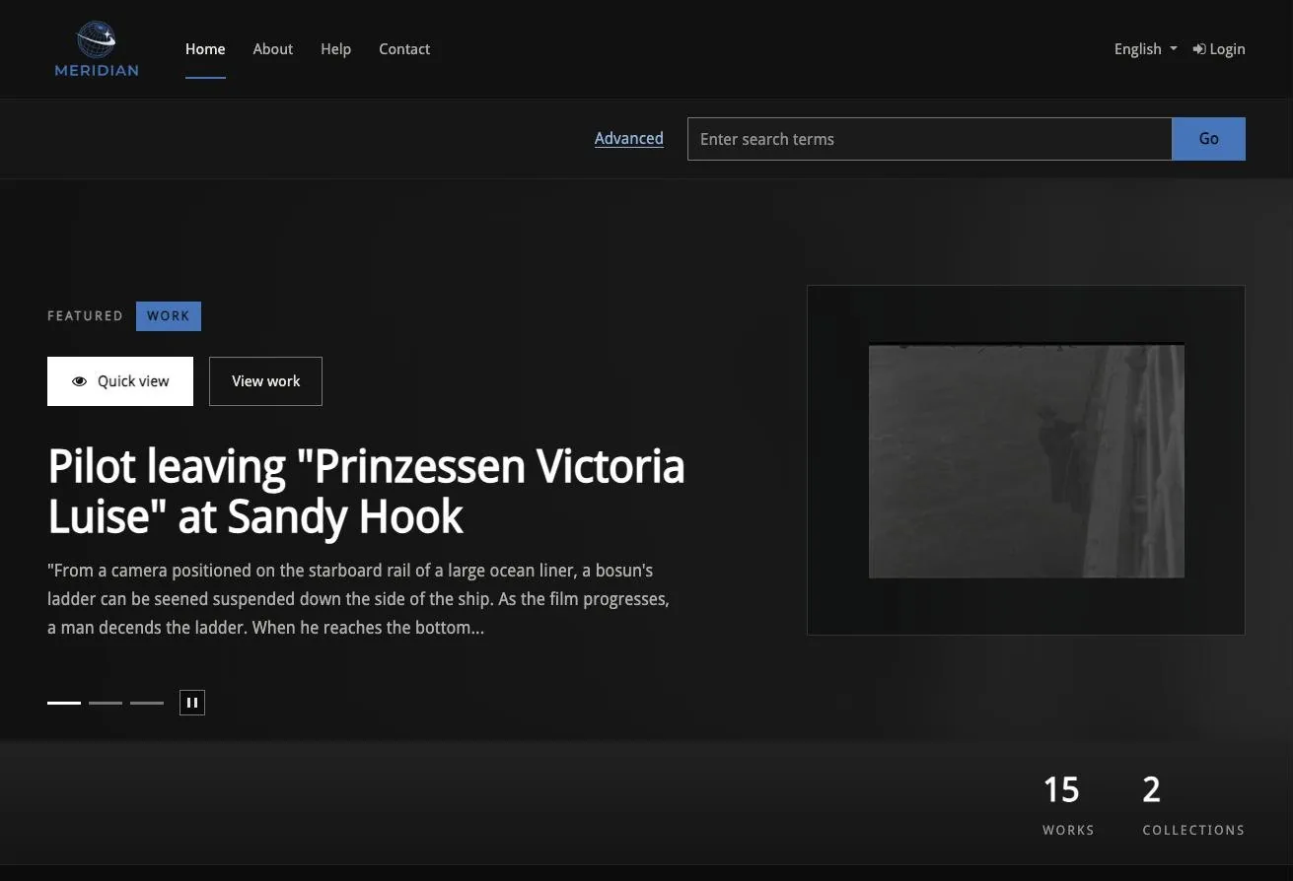Open the Advanced search link
The height and width of the screenshot is (881, 1293).
pyautogui.click(x=629, y=139)
